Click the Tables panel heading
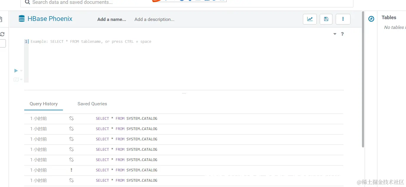Screen dimensions: 406x187 click(389, 17)
